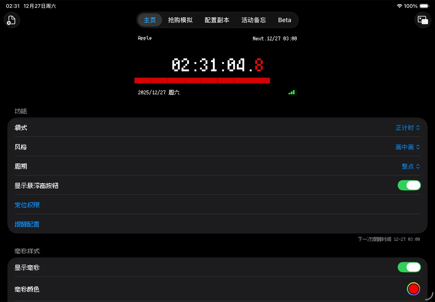Open the 配置副本 tab
Screen dimensions: 435x302
(217, 20)
